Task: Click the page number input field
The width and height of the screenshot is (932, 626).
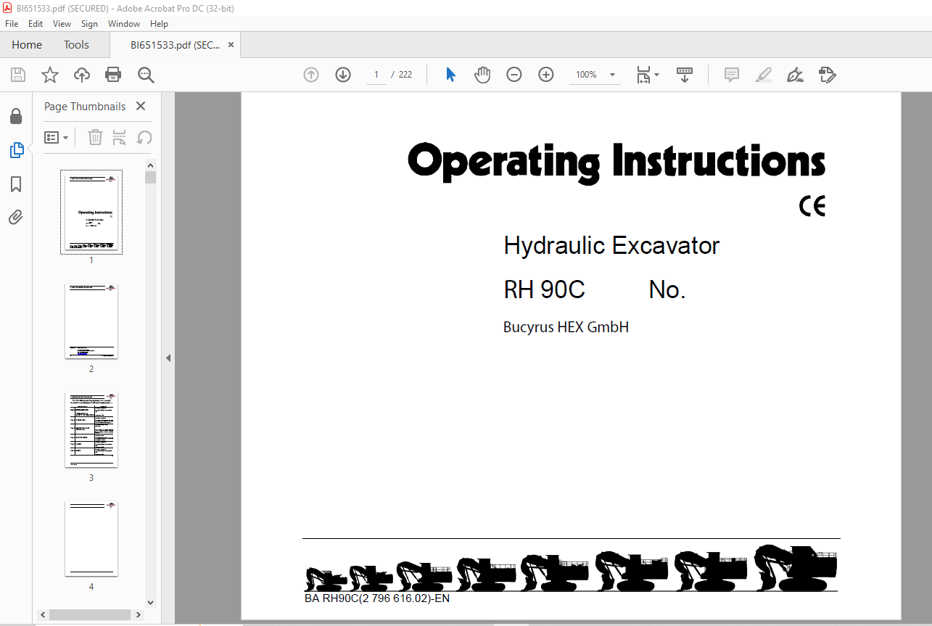Action: [376, 75]
